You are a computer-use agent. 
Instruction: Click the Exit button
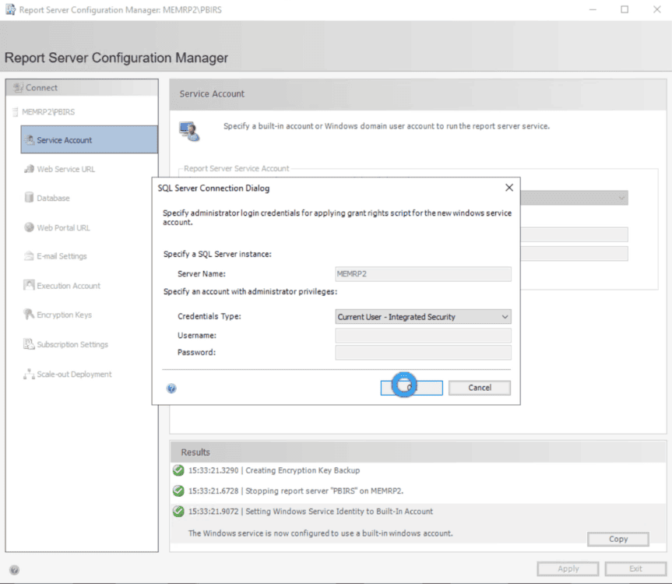[x=635, y=568]
